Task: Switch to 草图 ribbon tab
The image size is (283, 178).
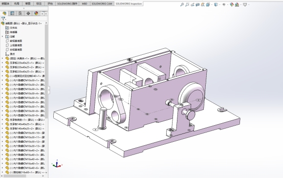Action: click(28, 3)
